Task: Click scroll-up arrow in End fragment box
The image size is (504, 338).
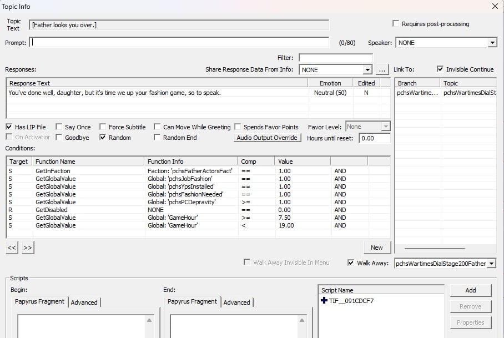Action: [302, 320]
